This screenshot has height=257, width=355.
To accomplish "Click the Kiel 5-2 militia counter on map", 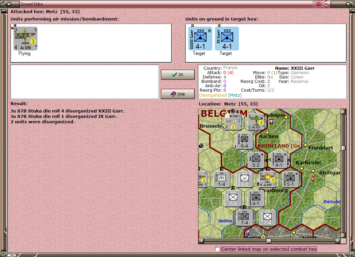I will [256, 160].
